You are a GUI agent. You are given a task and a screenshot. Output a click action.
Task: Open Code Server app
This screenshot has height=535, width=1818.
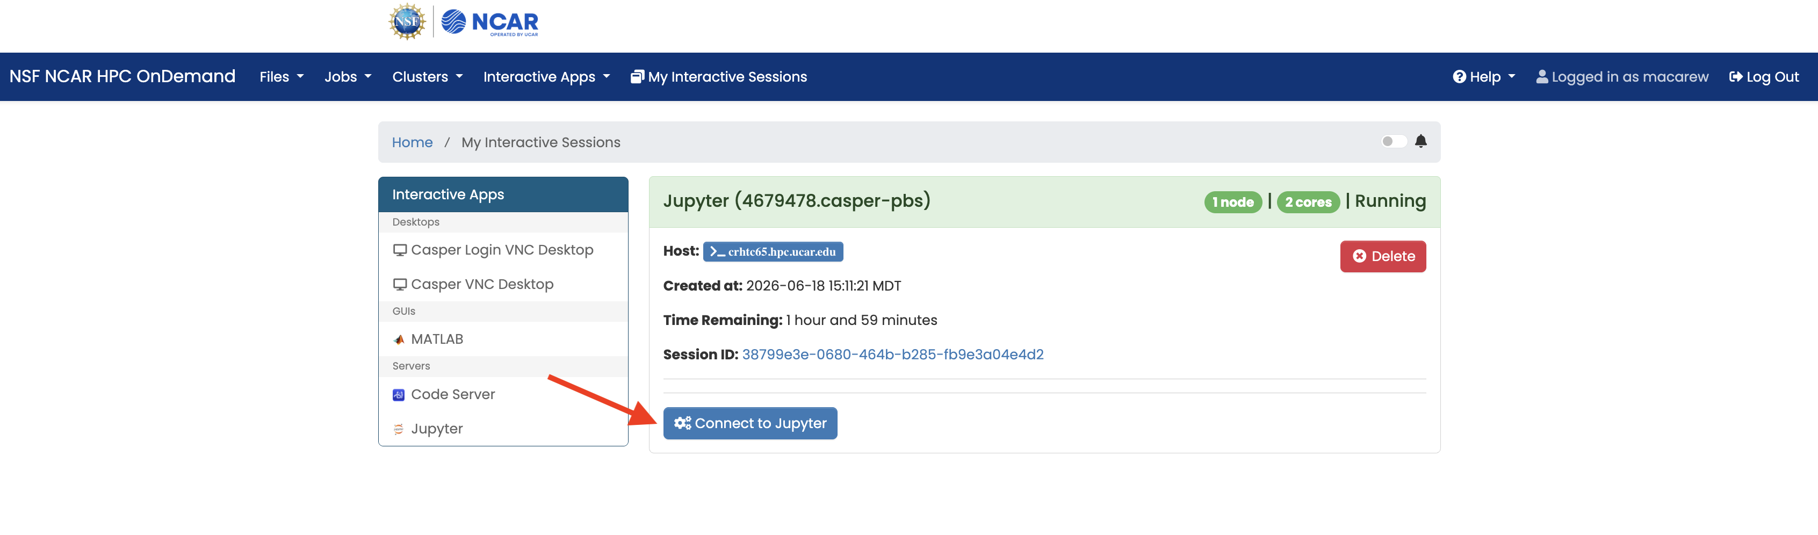(503, 395)
